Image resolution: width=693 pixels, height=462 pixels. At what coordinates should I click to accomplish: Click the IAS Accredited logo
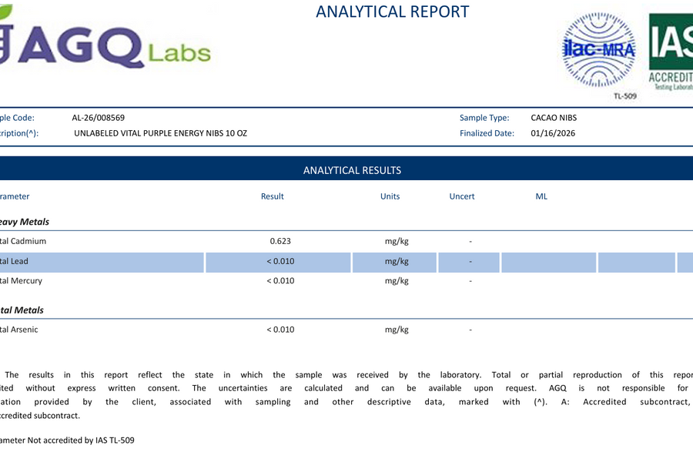click(671, 51)
